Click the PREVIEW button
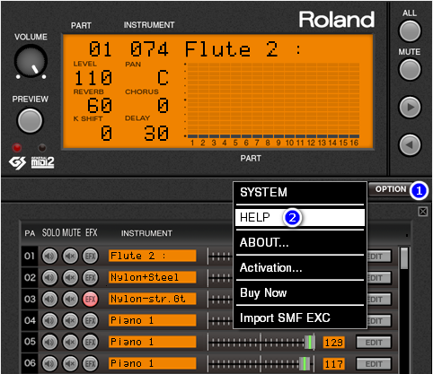433x374 pixels. tap(30, 120)
